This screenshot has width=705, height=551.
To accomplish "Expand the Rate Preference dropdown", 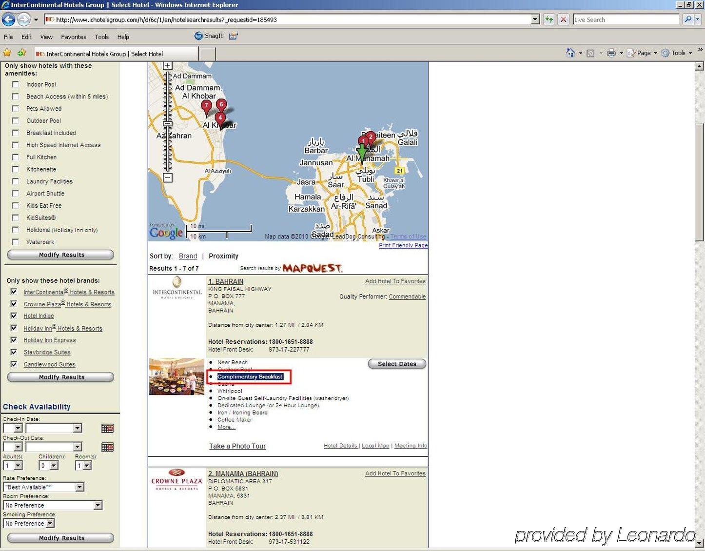I will [44, 487].
